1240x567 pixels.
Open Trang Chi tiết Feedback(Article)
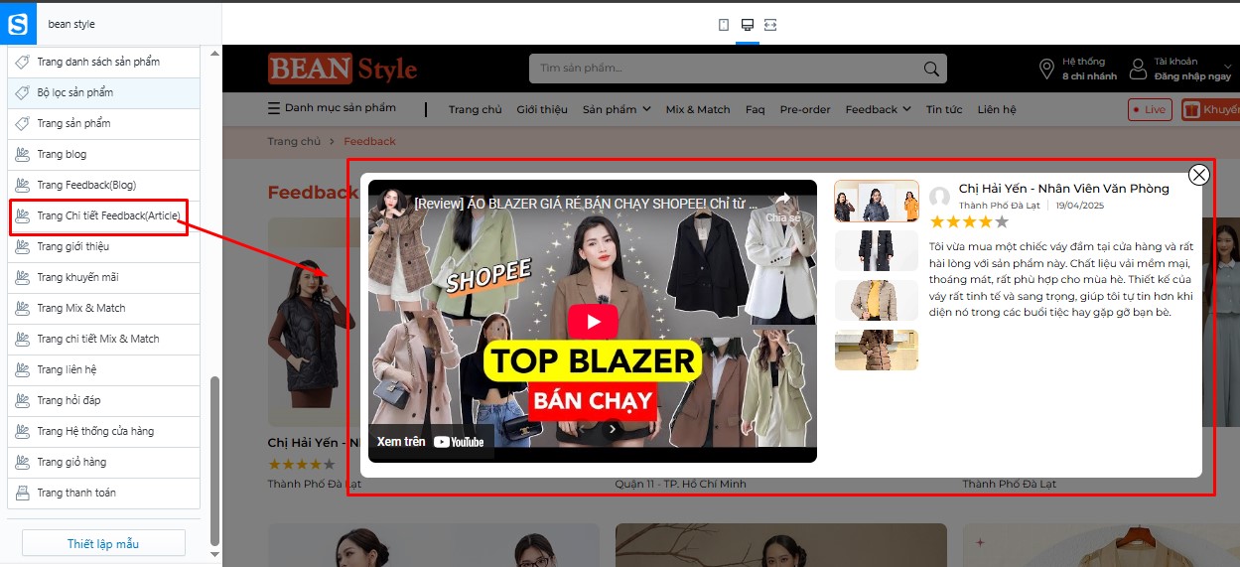[104, 215]
